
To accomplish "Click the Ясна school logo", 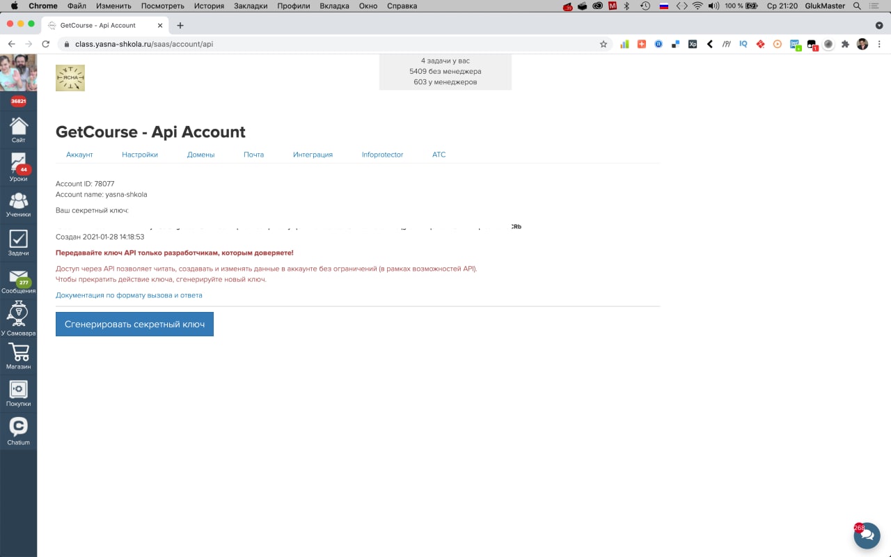I will 70,78.
